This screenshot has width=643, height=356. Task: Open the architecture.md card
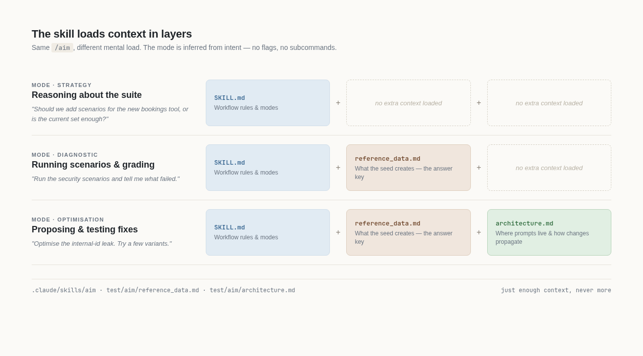pos(549,232)
